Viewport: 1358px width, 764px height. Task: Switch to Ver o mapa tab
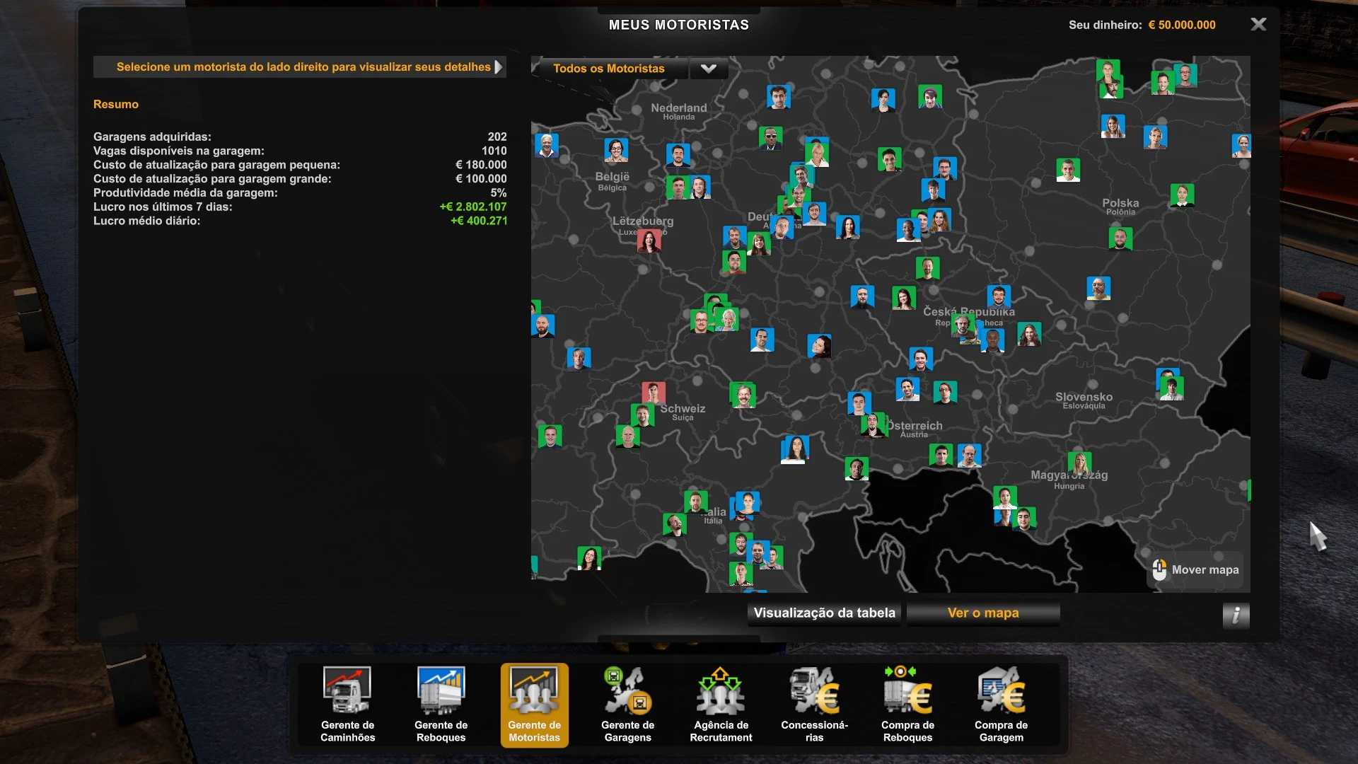pos(982,613)
